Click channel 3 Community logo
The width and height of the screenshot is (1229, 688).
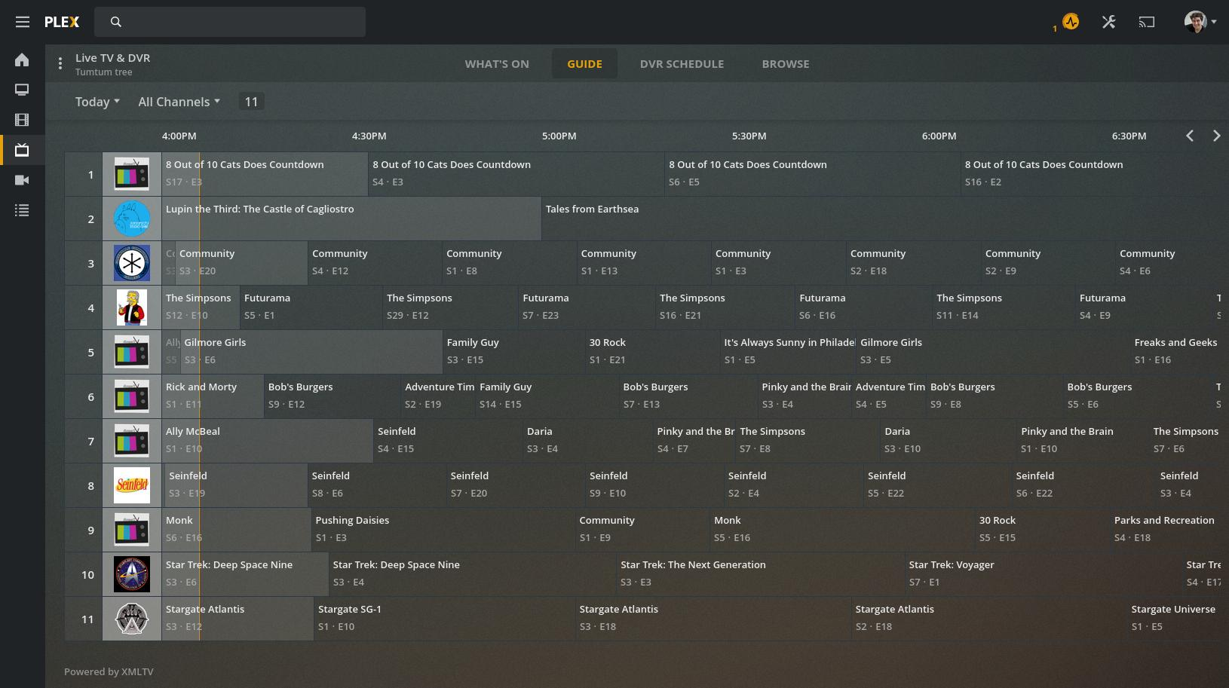coord(132,263)
